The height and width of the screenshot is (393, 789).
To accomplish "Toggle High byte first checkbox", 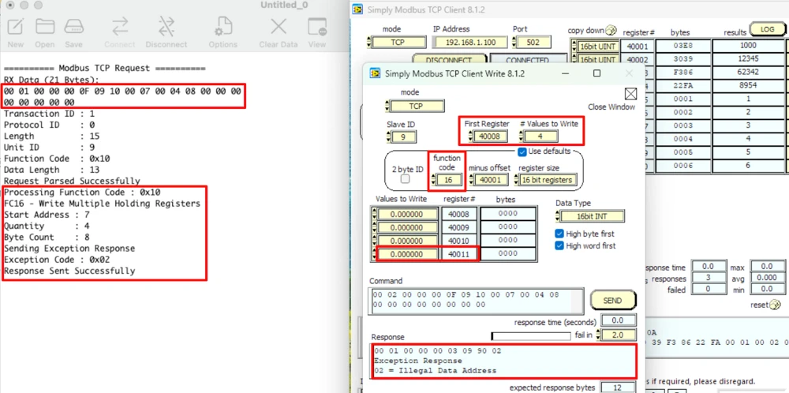I will pos(559,234).
